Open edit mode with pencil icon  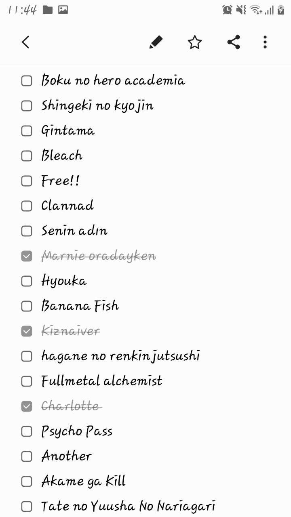pos(156,42)
